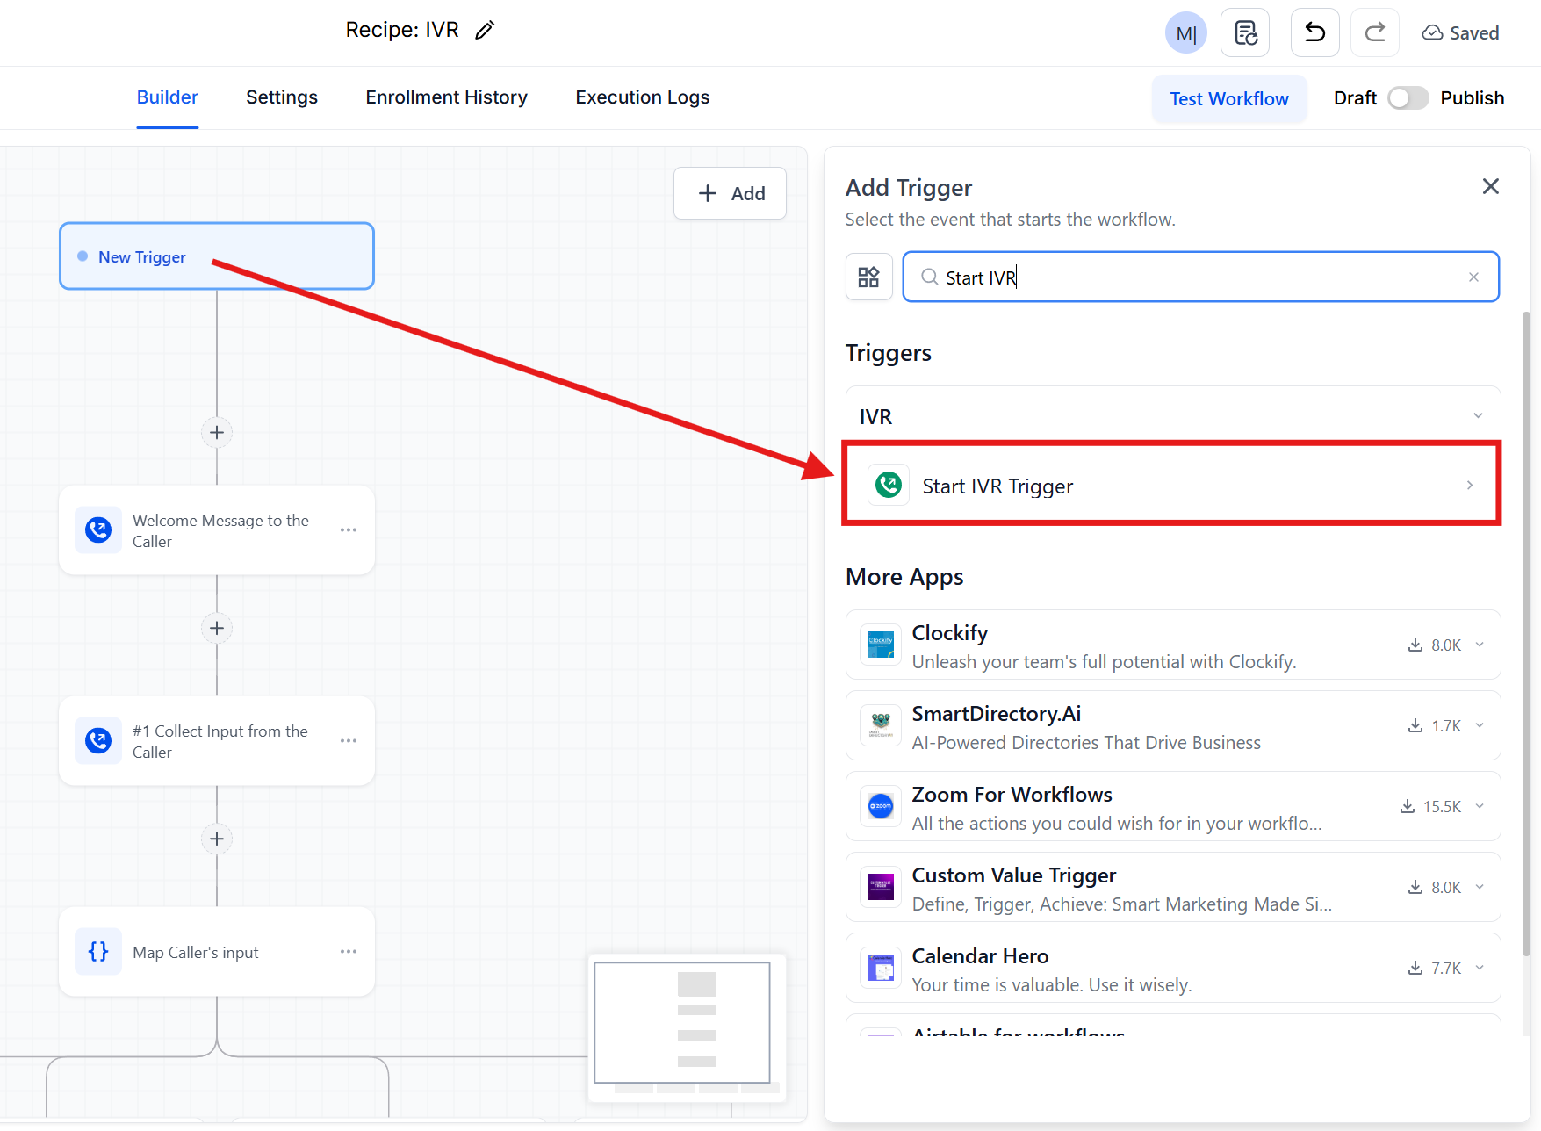Viewport: 1541px width, 1131px height.
Task: Add a step below New Trigger
Action: 217,432
